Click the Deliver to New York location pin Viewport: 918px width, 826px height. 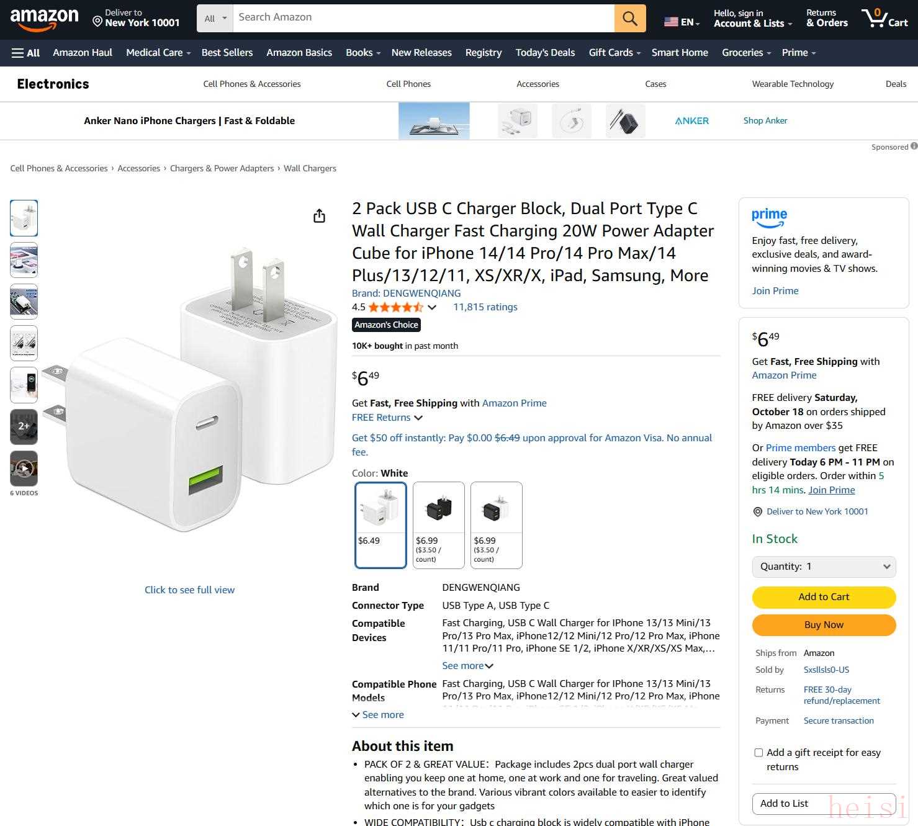point(97,22)
